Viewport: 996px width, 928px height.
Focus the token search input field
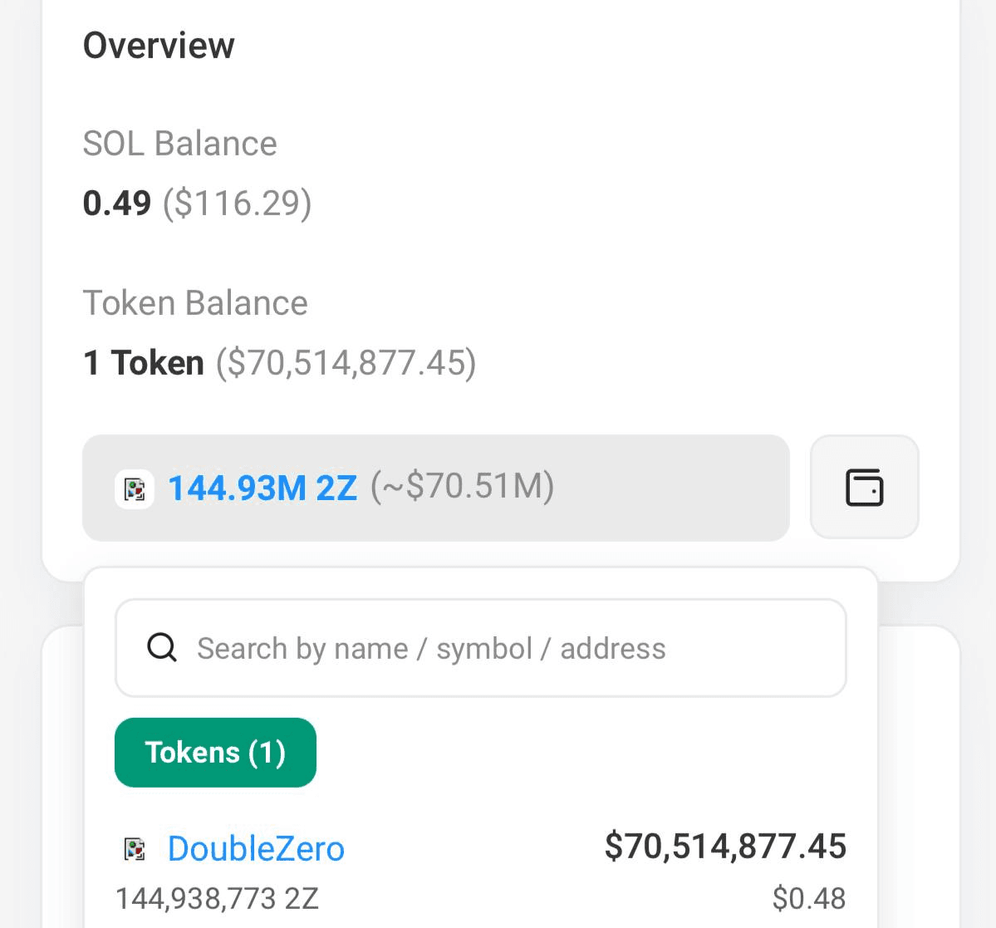[498, 648]
